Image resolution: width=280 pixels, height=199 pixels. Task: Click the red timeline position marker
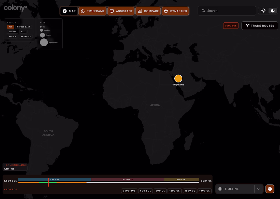pyautogui.click(x=48, y=182)
